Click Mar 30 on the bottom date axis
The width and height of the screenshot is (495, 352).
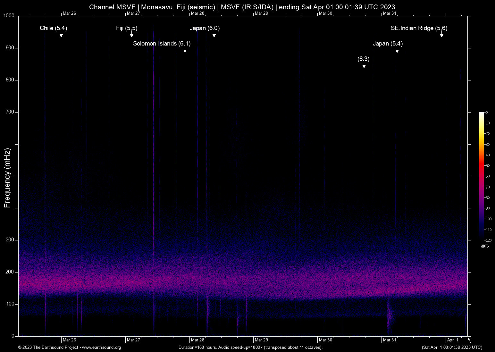tap(325, 340)
